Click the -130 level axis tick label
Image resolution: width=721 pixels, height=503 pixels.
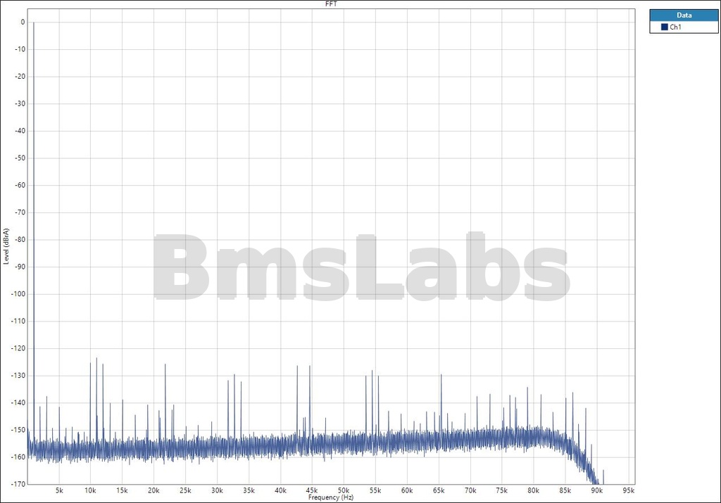click(x=18, y=376)
